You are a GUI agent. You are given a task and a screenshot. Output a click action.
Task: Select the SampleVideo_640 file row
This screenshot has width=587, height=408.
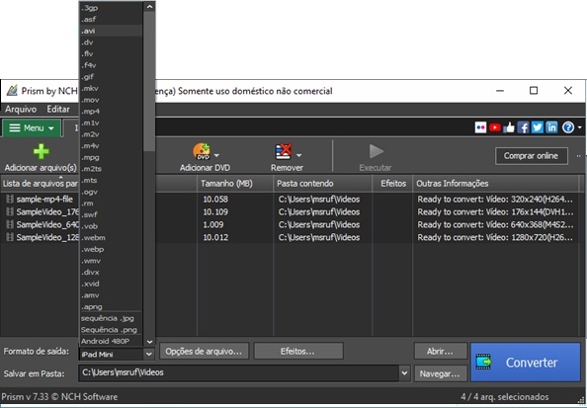(x=42, y=224)
